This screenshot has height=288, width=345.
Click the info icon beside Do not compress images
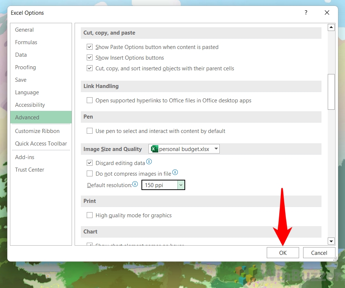175,172
